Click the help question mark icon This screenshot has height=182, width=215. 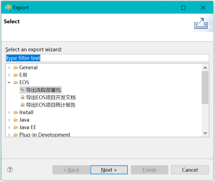coord(10,170)
